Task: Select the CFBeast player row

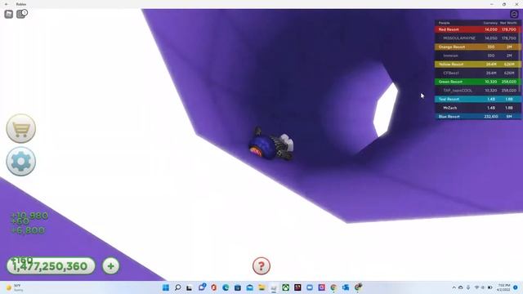Action: tap(477, 73)
